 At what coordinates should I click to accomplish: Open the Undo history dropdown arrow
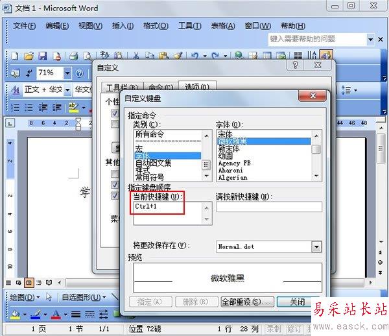[x=205, y=56]
